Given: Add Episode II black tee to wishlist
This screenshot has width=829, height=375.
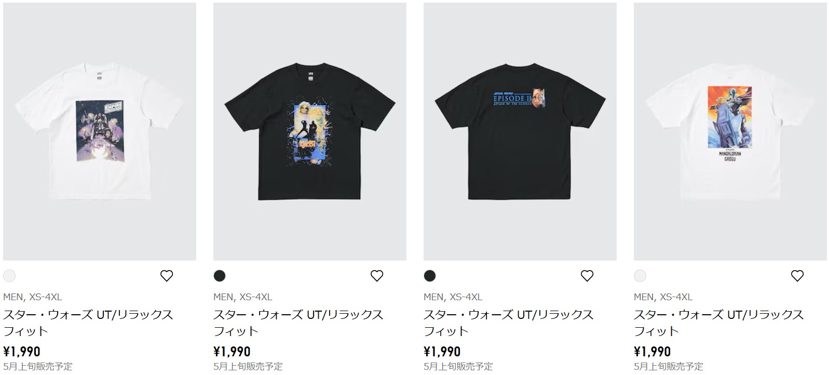Looking at the screenshot, I should [x=587, y=276].
